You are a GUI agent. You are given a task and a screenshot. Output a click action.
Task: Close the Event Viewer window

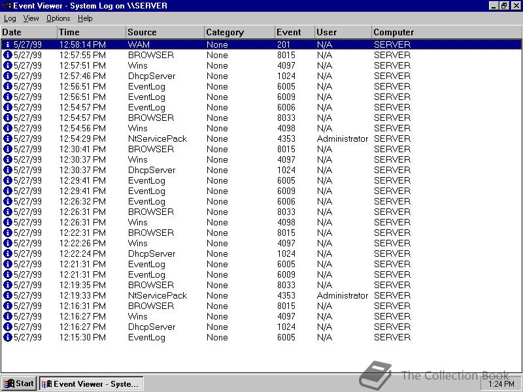[x=516, y=6]
